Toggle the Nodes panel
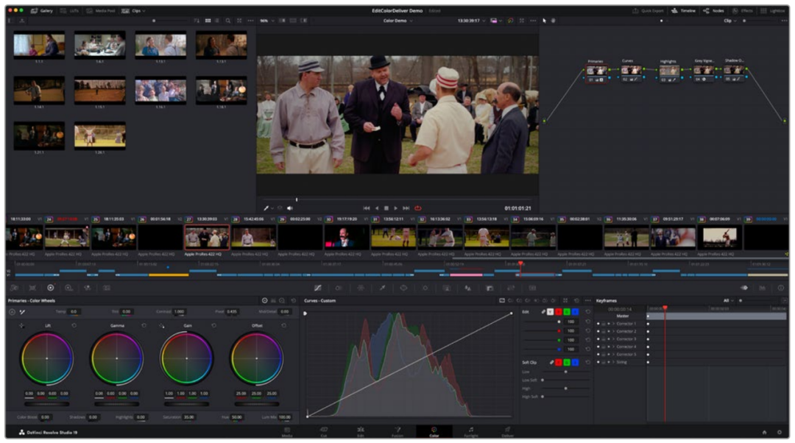This screenshot has height=443, width=795. point(713,10)
